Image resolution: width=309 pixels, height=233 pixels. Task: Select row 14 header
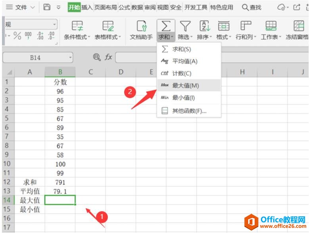coord(8,200)
